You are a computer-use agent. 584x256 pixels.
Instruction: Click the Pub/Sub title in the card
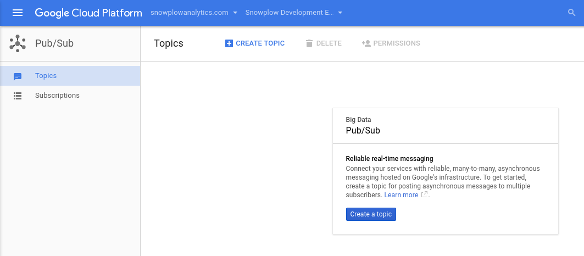363,131
